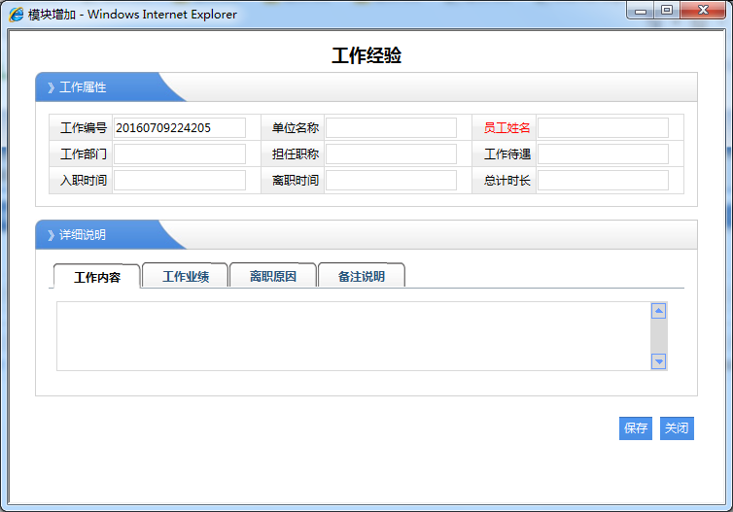Click the 关闭 button
The image size is (733, 512).
tap(677, 428)
